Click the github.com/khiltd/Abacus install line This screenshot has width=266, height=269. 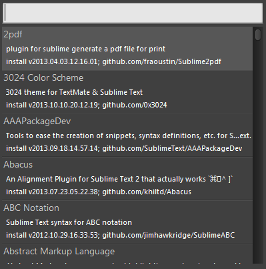[x=99, y=192]
